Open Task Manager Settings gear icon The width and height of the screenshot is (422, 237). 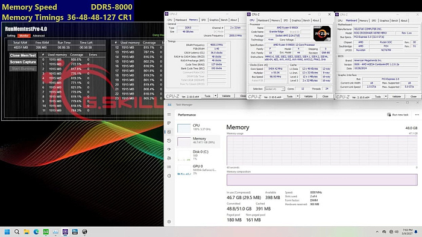point(169,222)
